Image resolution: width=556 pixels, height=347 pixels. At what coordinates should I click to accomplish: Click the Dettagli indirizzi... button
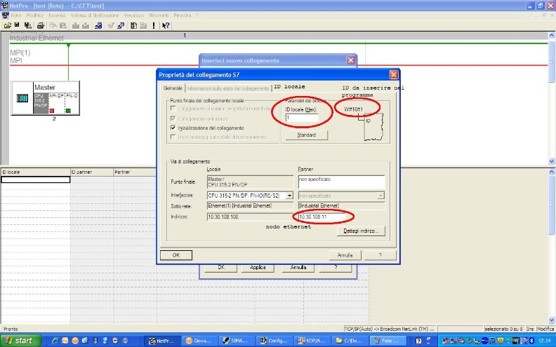361,231
